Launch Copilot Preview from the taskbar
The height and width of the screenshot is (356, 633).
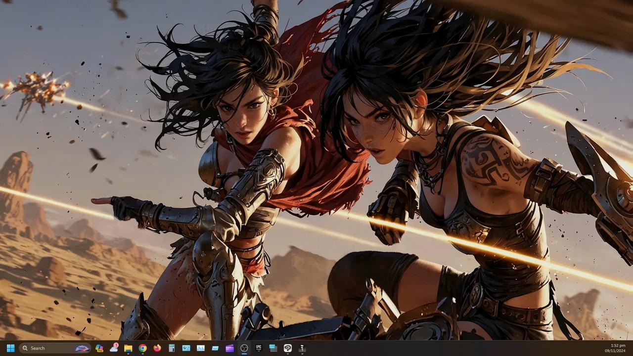coord(99,348)
